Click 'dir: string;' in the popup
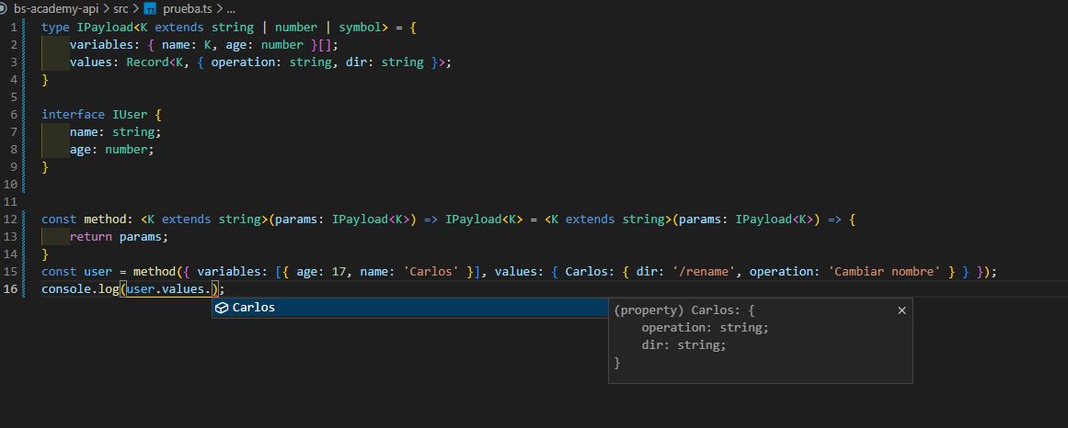 683,345
